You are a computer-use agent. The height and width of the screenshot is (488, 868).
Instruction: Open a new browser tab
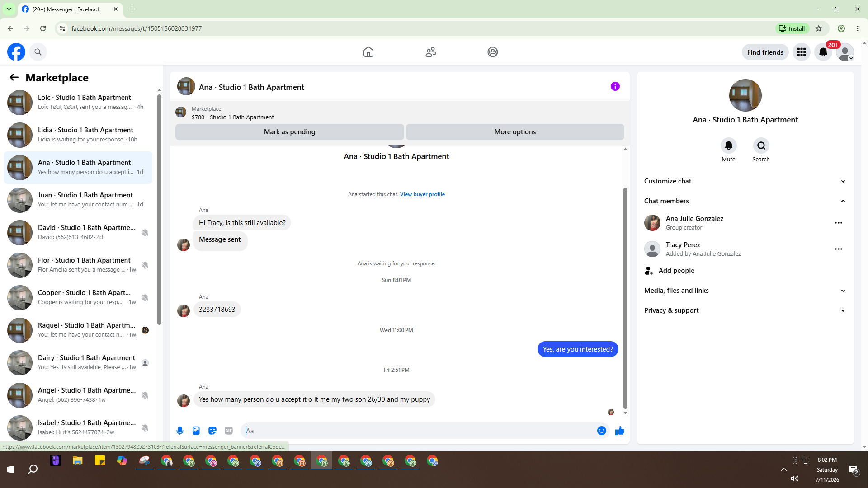tap(132, 9)
